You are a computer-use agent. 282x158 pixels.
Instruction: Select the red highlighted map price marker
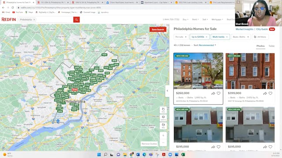74,90
